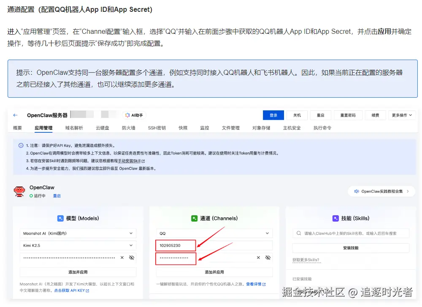Click the 运行中 status text

40,196
